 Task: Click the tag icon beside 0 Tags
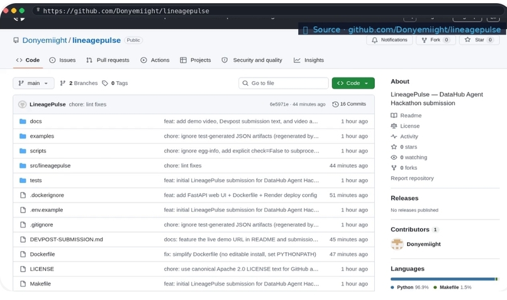(x=105, y=83)
